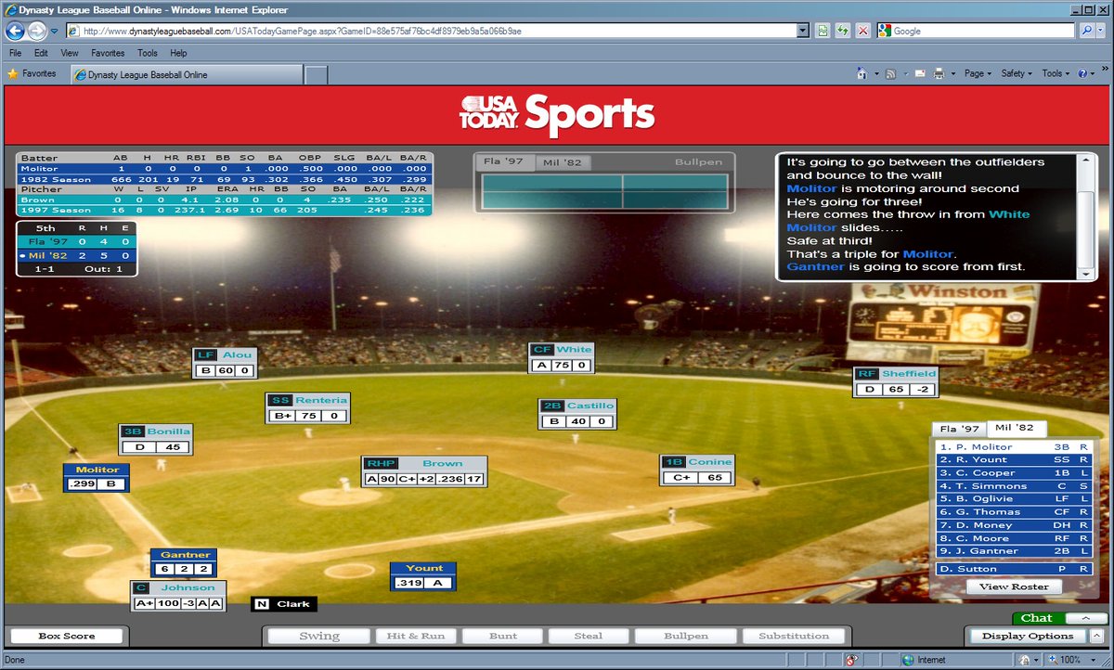1114x670 pixels.
Task: Click the SS Renteria fielder card
Action: point(308,408)
